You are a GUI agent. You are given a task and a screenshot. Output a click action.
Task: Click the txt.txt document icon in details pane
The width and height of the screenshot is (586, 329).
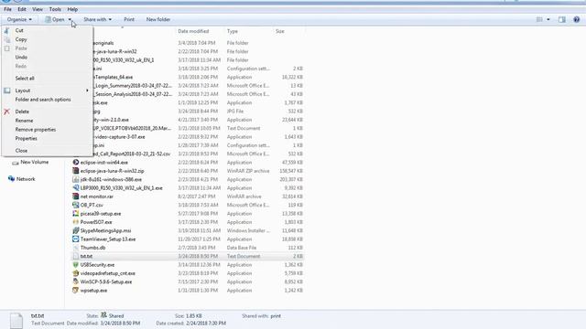16,321
